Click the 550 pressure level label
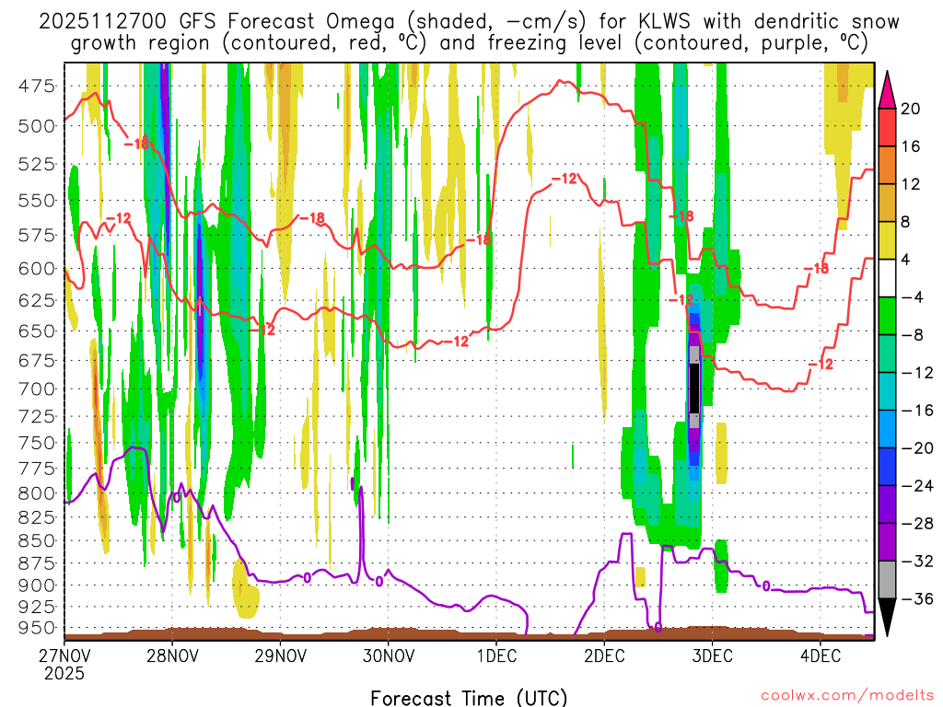This screenshot has width=943, height=707. 37,201
